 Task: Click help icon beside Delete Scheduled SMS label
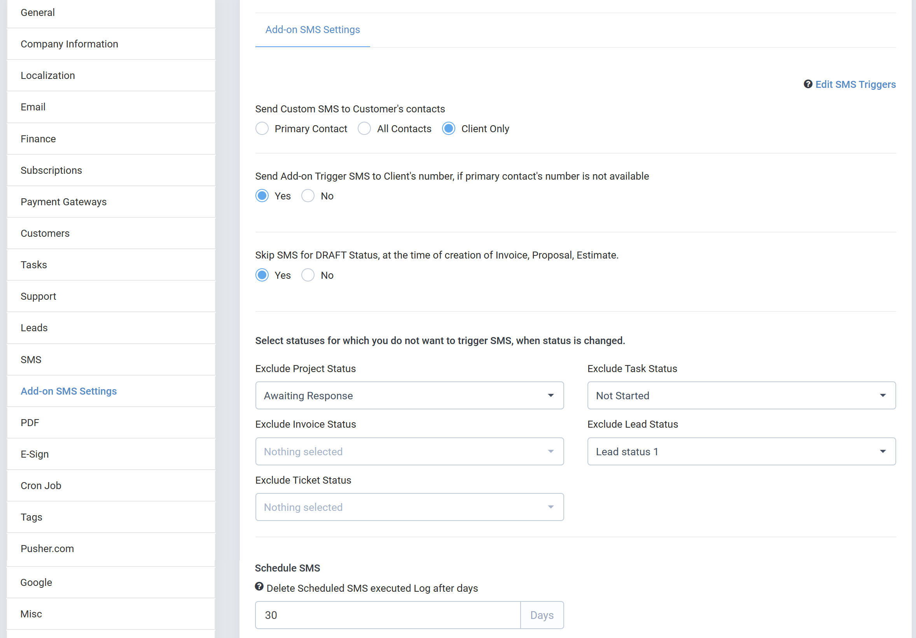(x=259, y=587)
